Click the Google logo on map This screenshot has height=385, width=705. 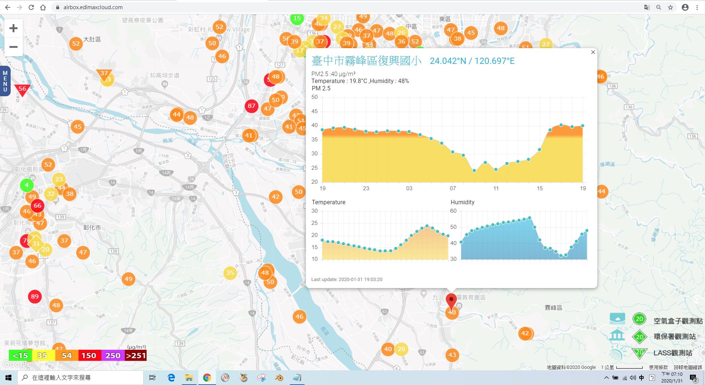17,364
